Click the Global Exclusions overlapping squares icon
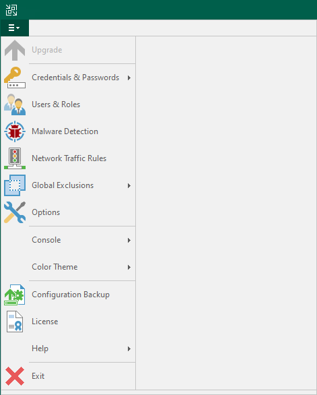This screenshot has width=317, height=395. click(15, 185)
